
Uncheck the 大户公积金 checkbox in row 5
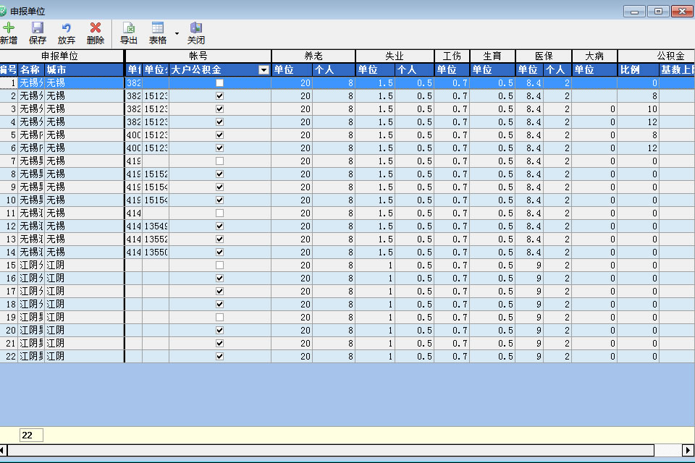pyautogui.click(x=220, y=135)
